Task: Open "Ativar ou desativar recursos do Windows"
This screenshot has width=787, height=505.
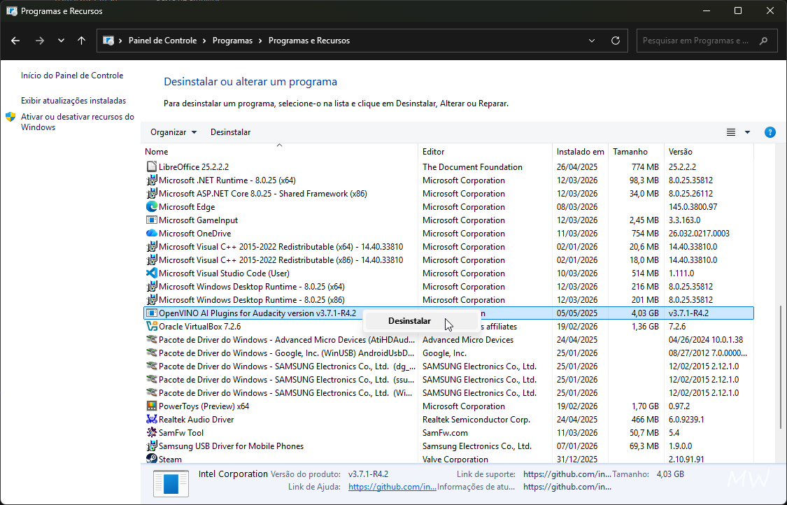Action: pos(78,121)
